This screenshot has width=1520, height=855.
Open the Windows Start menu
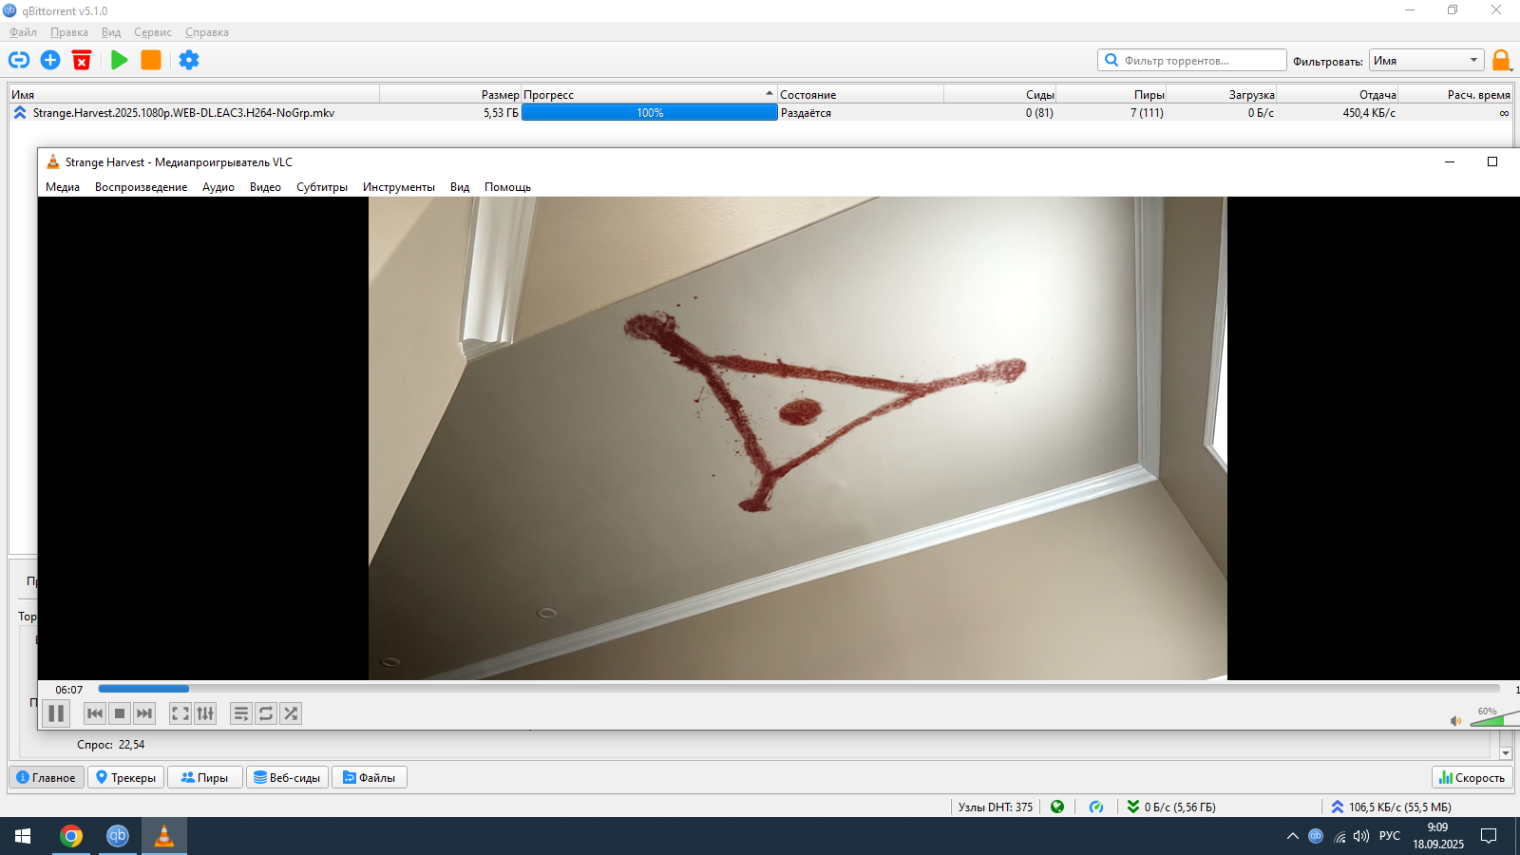pyautogui.click(x=23, y=836)
